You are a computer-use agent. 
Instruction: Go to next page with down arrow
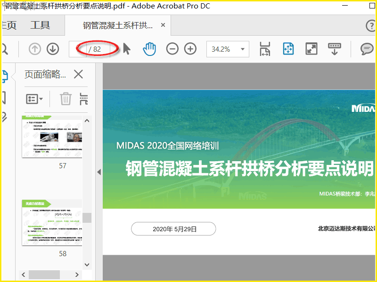(53, 49)
